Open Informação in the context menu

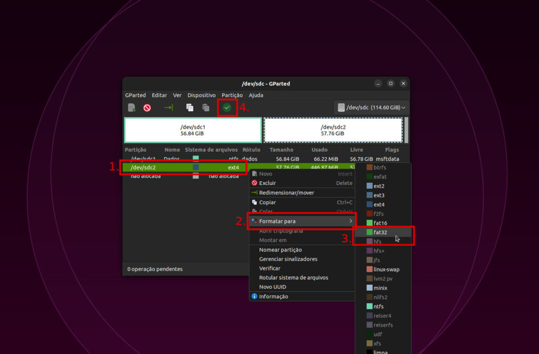point(302,297)
